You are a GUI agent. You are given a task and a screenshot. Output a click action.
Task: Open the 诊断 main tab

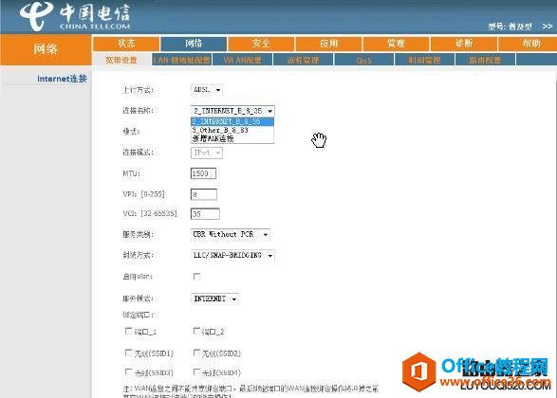pos(464,44)
